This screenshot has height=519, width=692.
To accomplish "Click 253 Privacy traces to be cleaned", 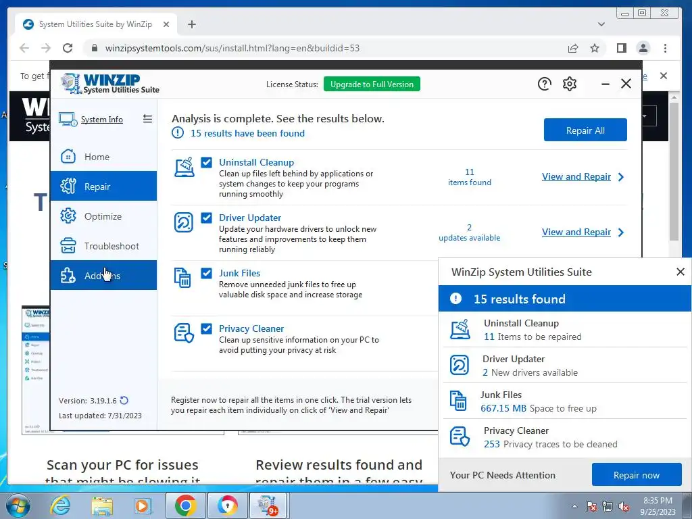I will coord(550,444).
